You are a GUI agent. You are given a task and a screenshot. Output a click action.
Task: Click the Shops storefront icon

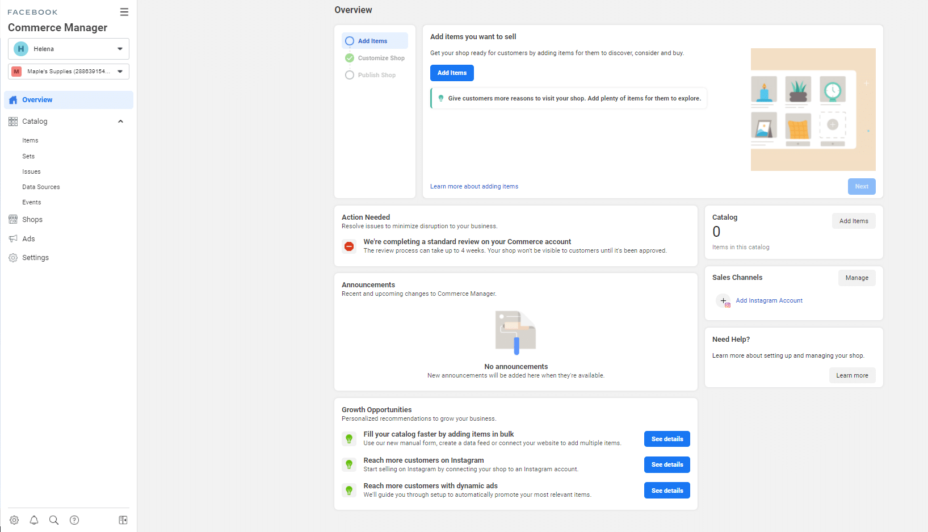(13, 220)
